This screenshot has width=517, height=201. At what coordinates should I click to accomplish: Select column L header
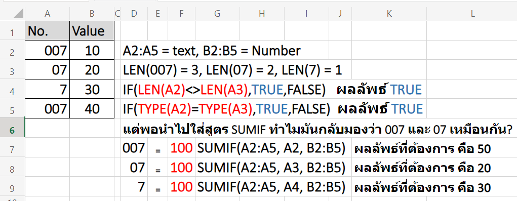click(472, 14)
